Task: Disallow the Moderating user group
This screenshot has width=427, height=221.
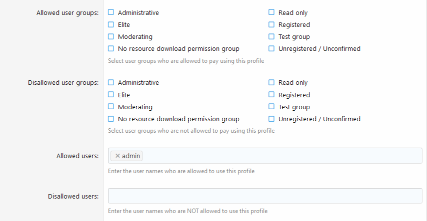Action: tap(111, 107)
